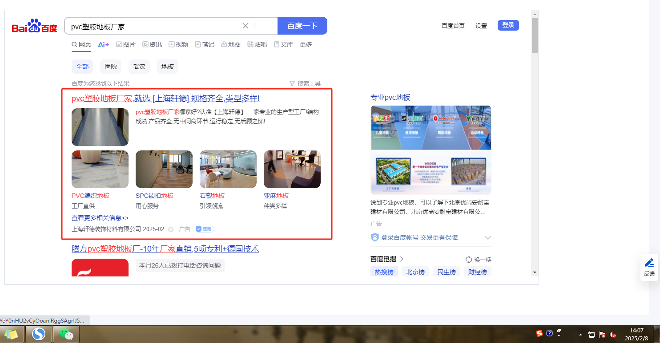Click the page vertical scrollbar thumb
This screenshot has height=343, width=660.
coord(535,35)
